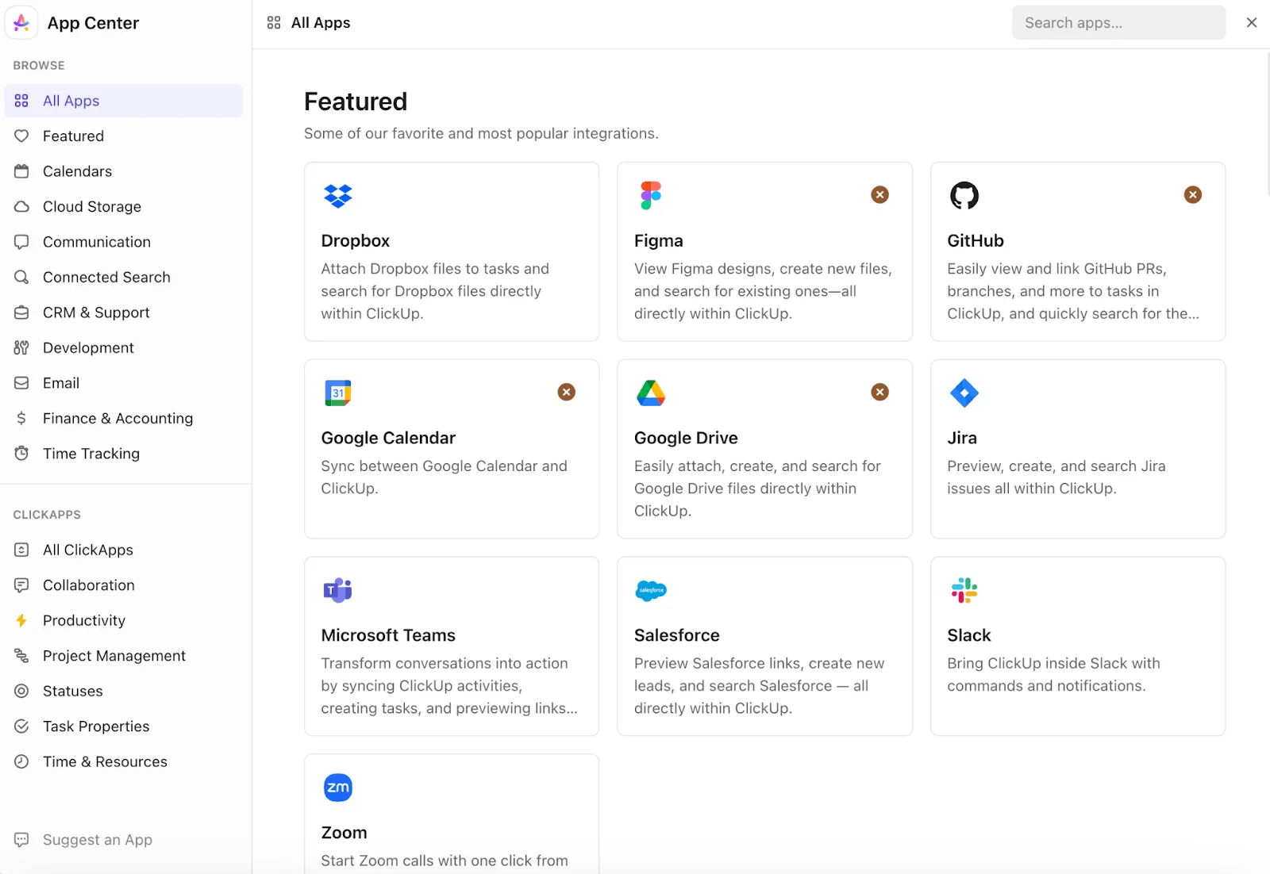
Task: Click the Salesforce cloud icon
Action: (651, 590)
